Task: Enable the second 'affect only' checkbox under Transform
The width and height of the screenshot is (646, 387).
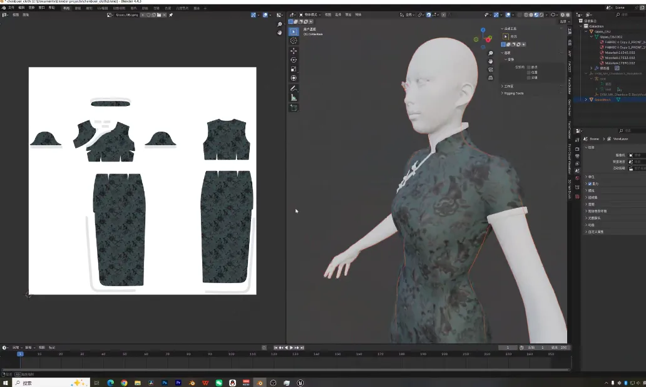Action: pos(529,72)
